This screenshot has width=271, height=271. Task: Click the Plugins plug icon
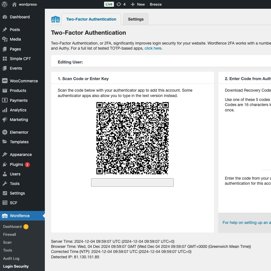point(5,164)
